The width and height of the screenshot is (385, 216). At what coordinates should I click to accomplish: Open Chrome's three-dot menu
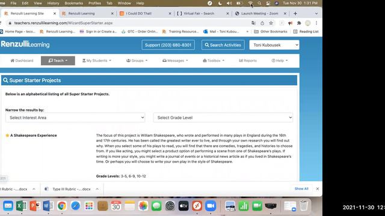(316, 23)
